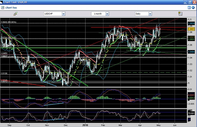The height and width of the screenshot is (127, 197).
Task: Click the 0.0041 MACD value label
Action: (191, 95)
